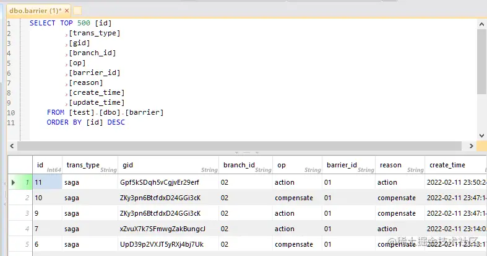Select gid cell xZvuX7k7SFmwgZakBungcJ
This screenshot has width=487, height=256.
click(168, 229)
